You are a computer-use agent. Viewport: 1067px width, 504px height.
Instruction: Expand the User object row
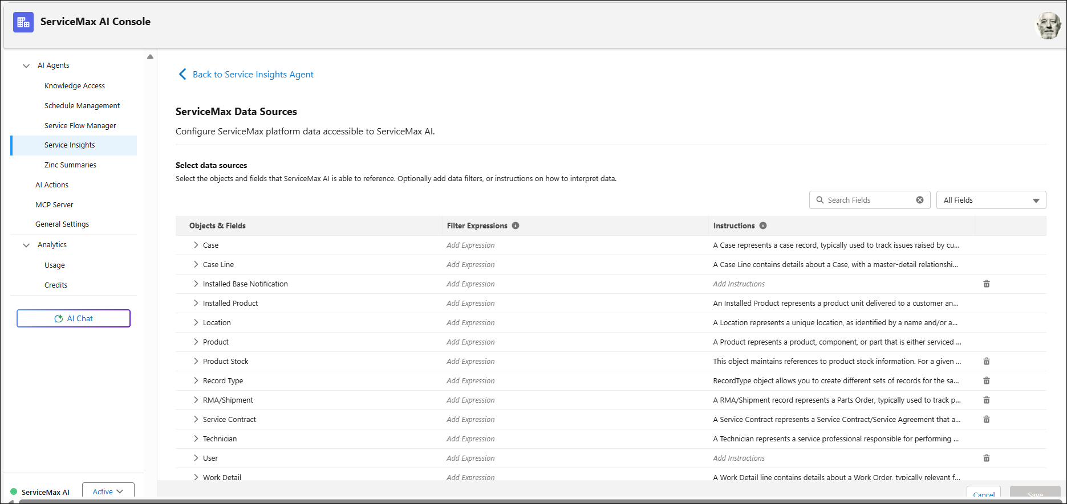point(196,458)
